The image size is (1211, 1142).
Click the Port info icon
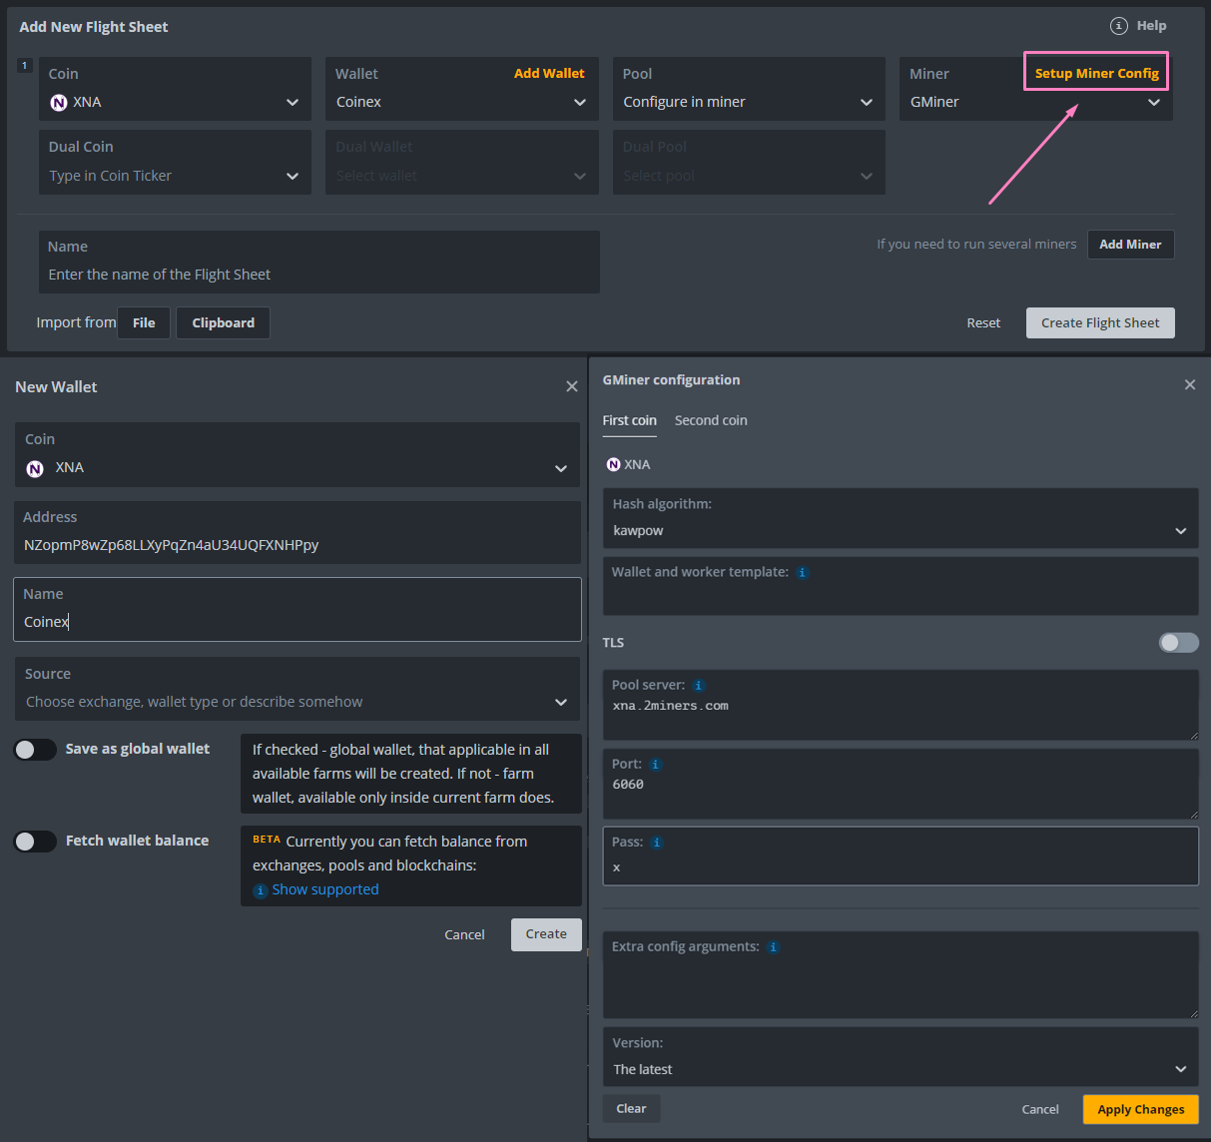(x=655, y=764)
